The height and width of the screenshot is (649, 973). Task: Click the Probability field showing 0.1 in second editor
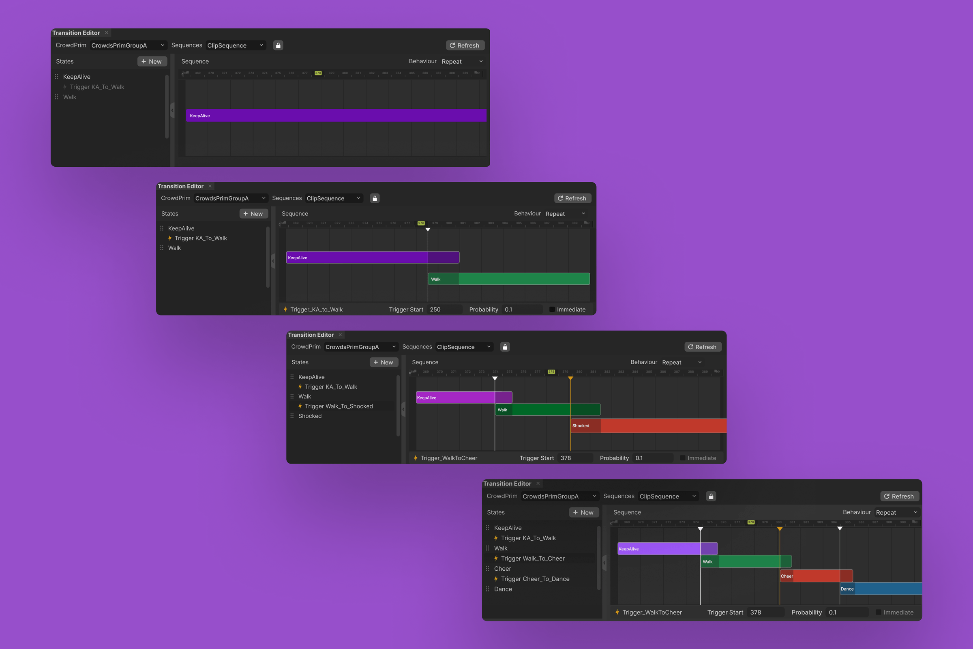pos(522,309)
